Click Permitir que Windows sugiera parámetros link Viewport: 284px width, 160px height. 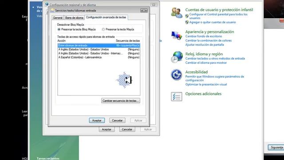215,78
